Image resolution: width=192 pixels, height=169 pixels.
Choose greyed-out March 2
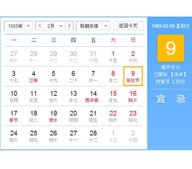(133, 136)
